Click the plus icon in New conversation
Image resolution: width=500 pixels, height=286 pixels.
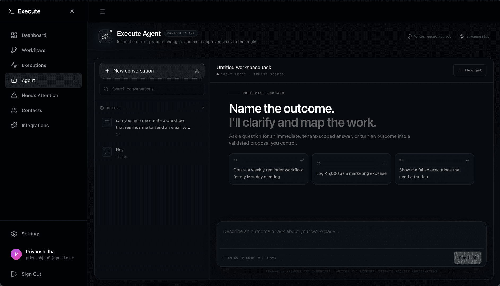(x=107, y=71)
